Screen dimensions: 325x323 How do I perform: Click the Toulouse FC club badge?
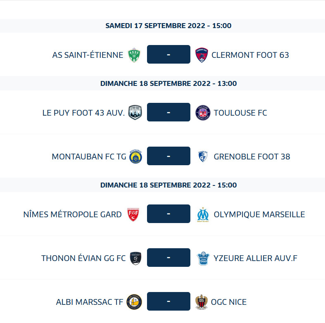[x=203, y=113]
